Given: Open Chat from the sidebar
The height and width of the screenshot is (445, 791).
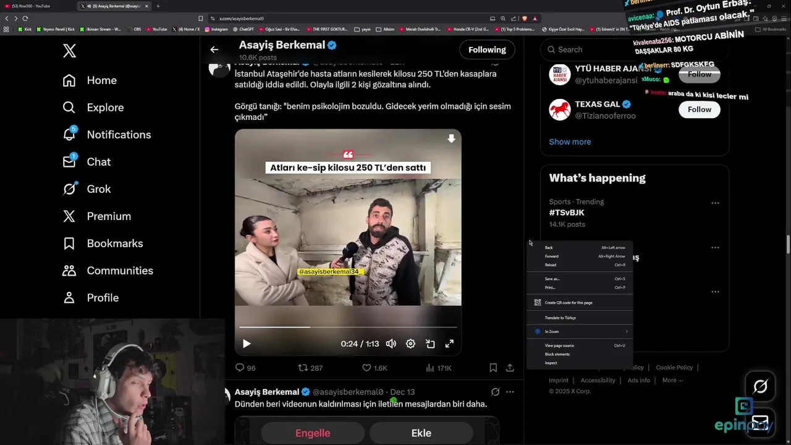Looking at the screenshot, I should [87, 162].
